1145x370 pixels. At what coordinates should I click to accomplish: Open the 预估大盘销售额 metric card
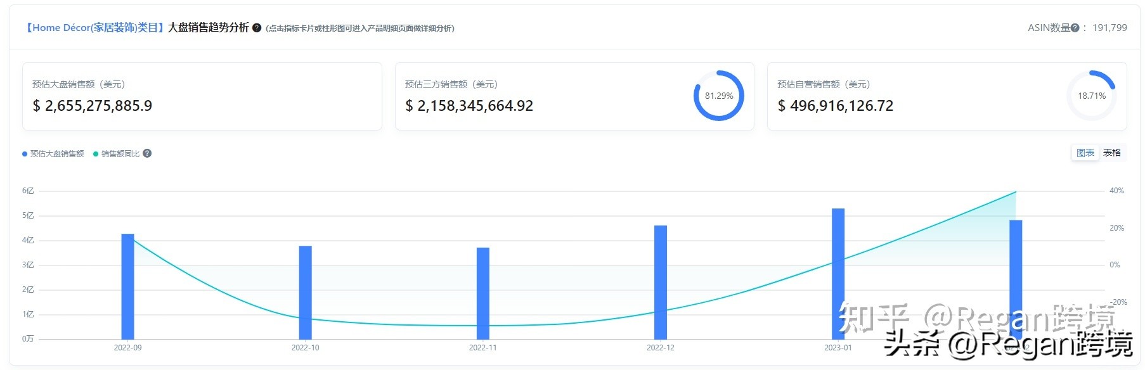click(x=202, y=96)
